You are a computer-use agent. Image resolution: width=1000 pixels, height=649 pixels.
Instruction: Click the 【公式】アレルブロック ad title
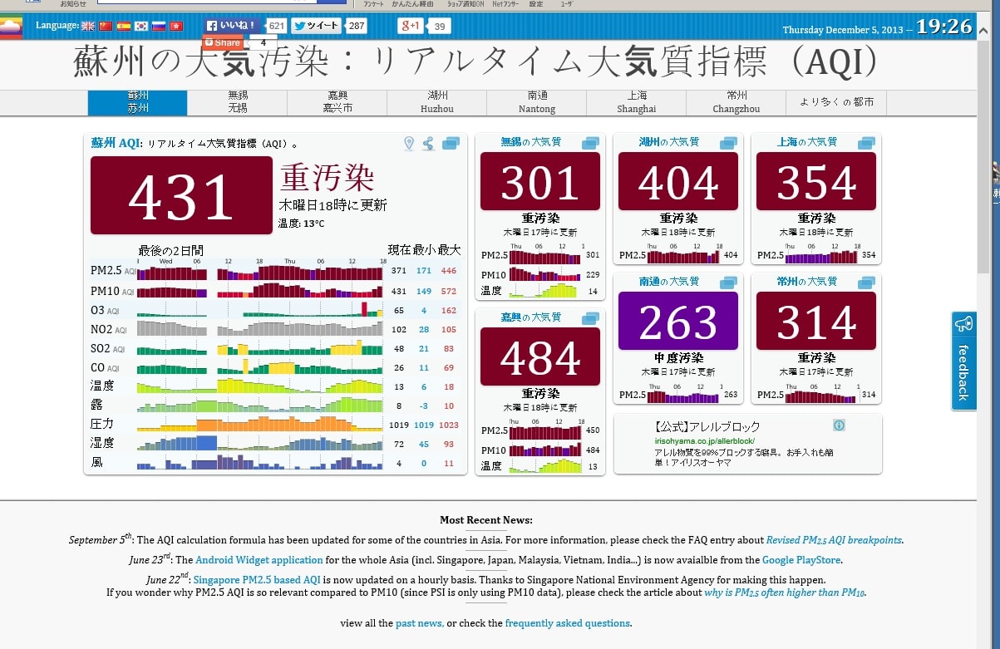click(x=707, y=426)
